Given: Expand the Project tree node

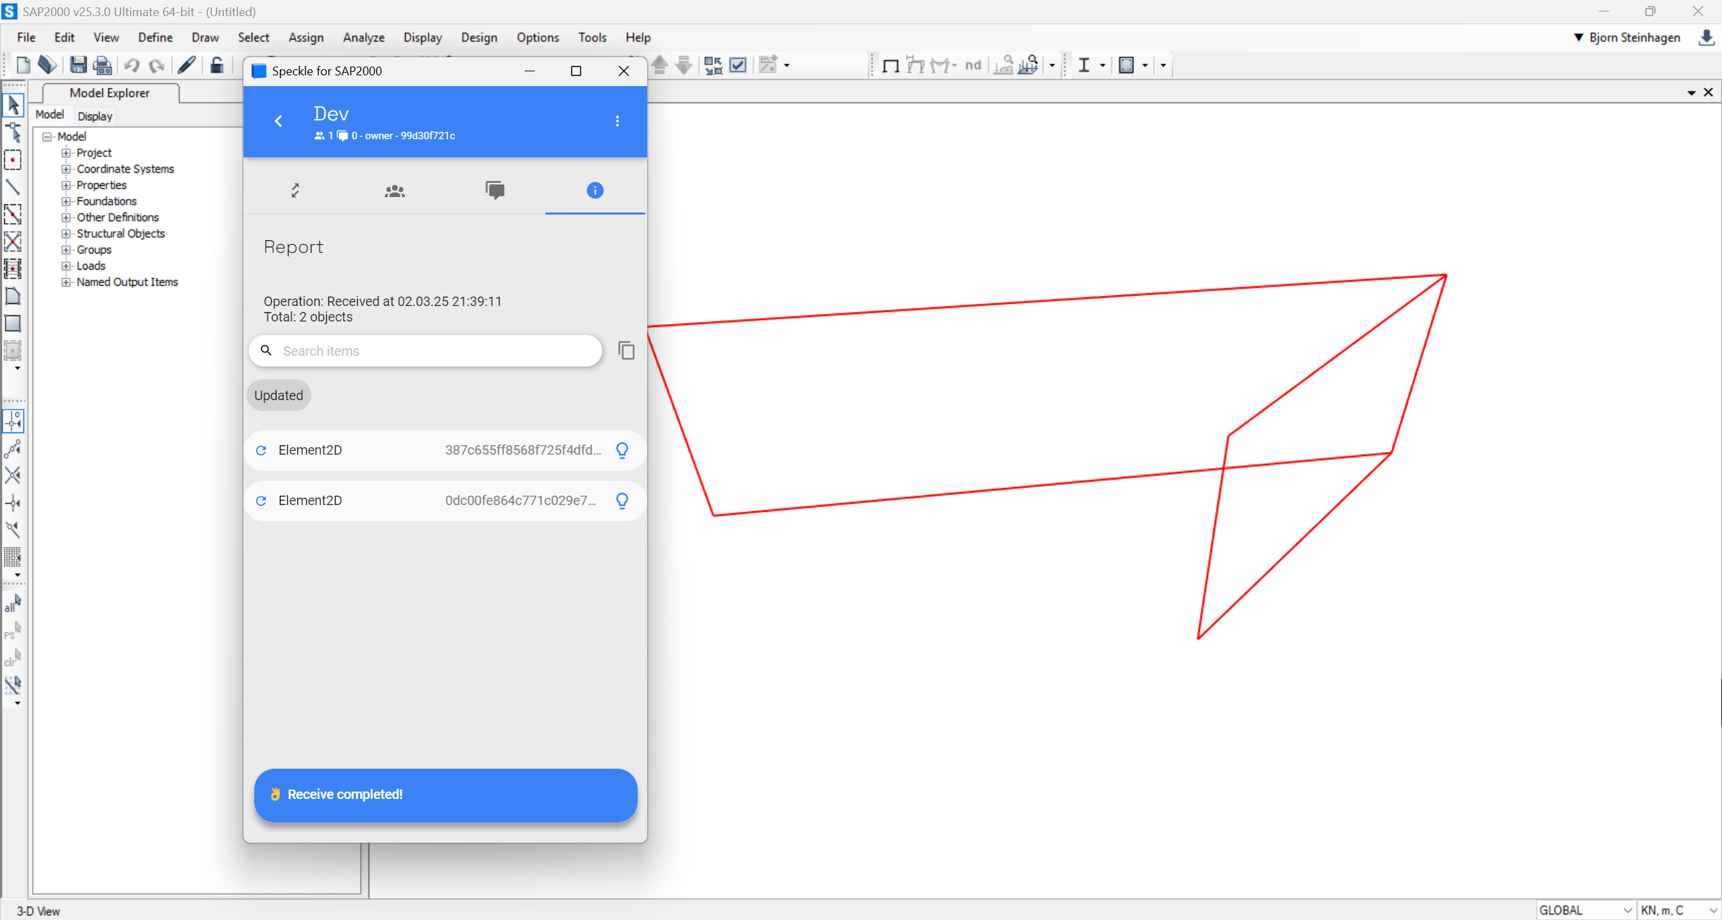Looking at the screenshot, I should (65, 153).
